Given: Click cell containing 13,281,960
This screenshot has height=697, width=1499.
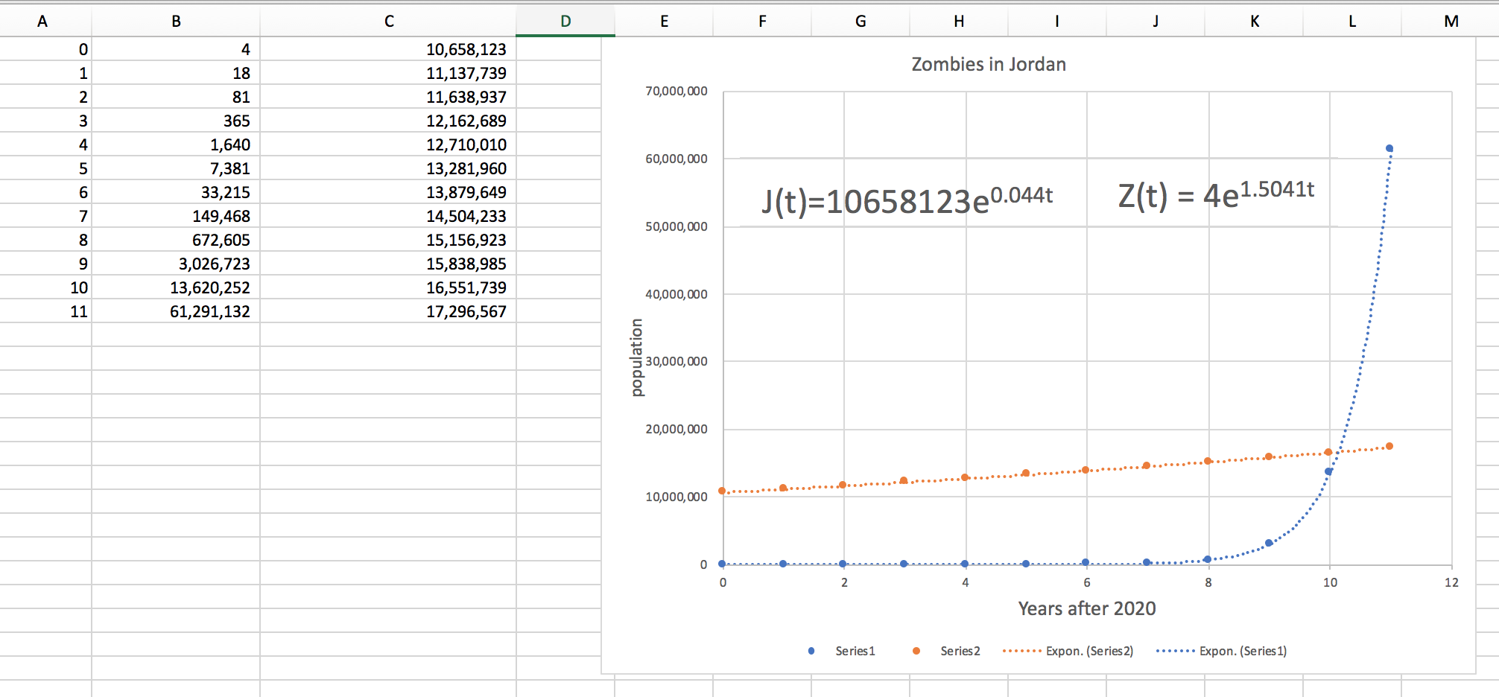Looking at the screenshot, I should 388,168.
